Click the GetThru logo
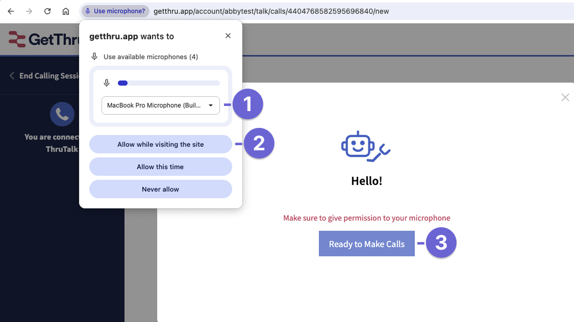 (x=31, y=38)
